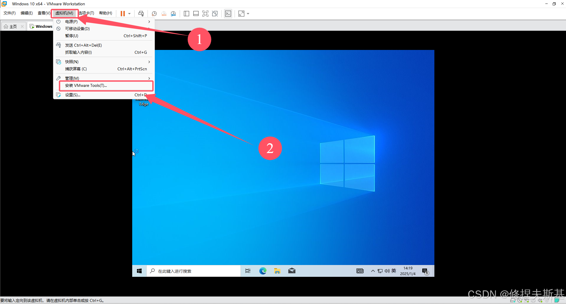Image resolution: width=566 pixels, height=304 pixels.
Task: Select the Windows virtual machine tab
Action: pos(41,27)
